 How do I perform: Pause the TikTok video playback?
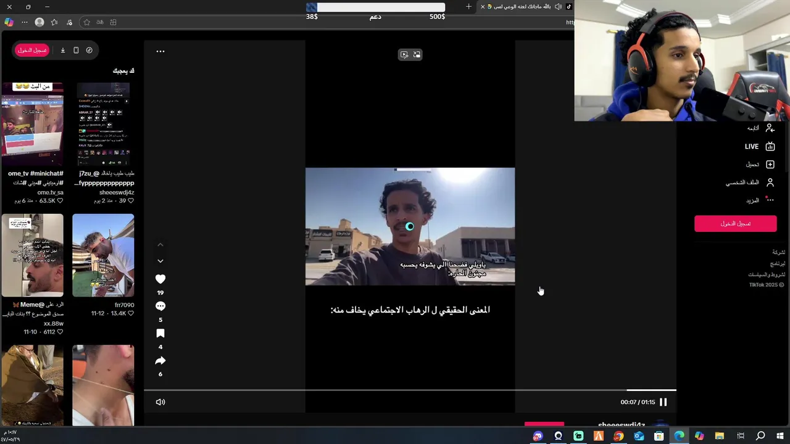tap(663, 402)
